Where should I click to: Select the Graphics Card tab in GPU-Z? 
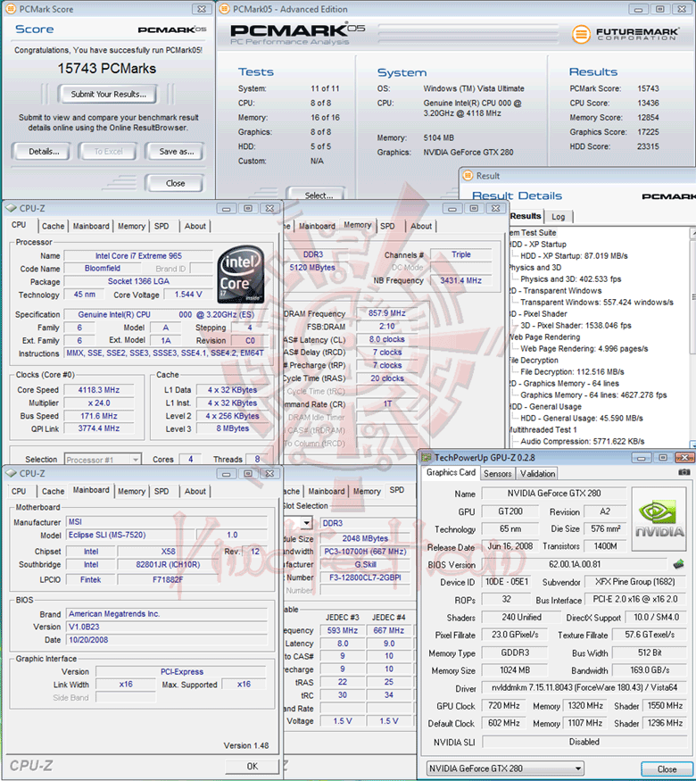click(x=451, y=472)
